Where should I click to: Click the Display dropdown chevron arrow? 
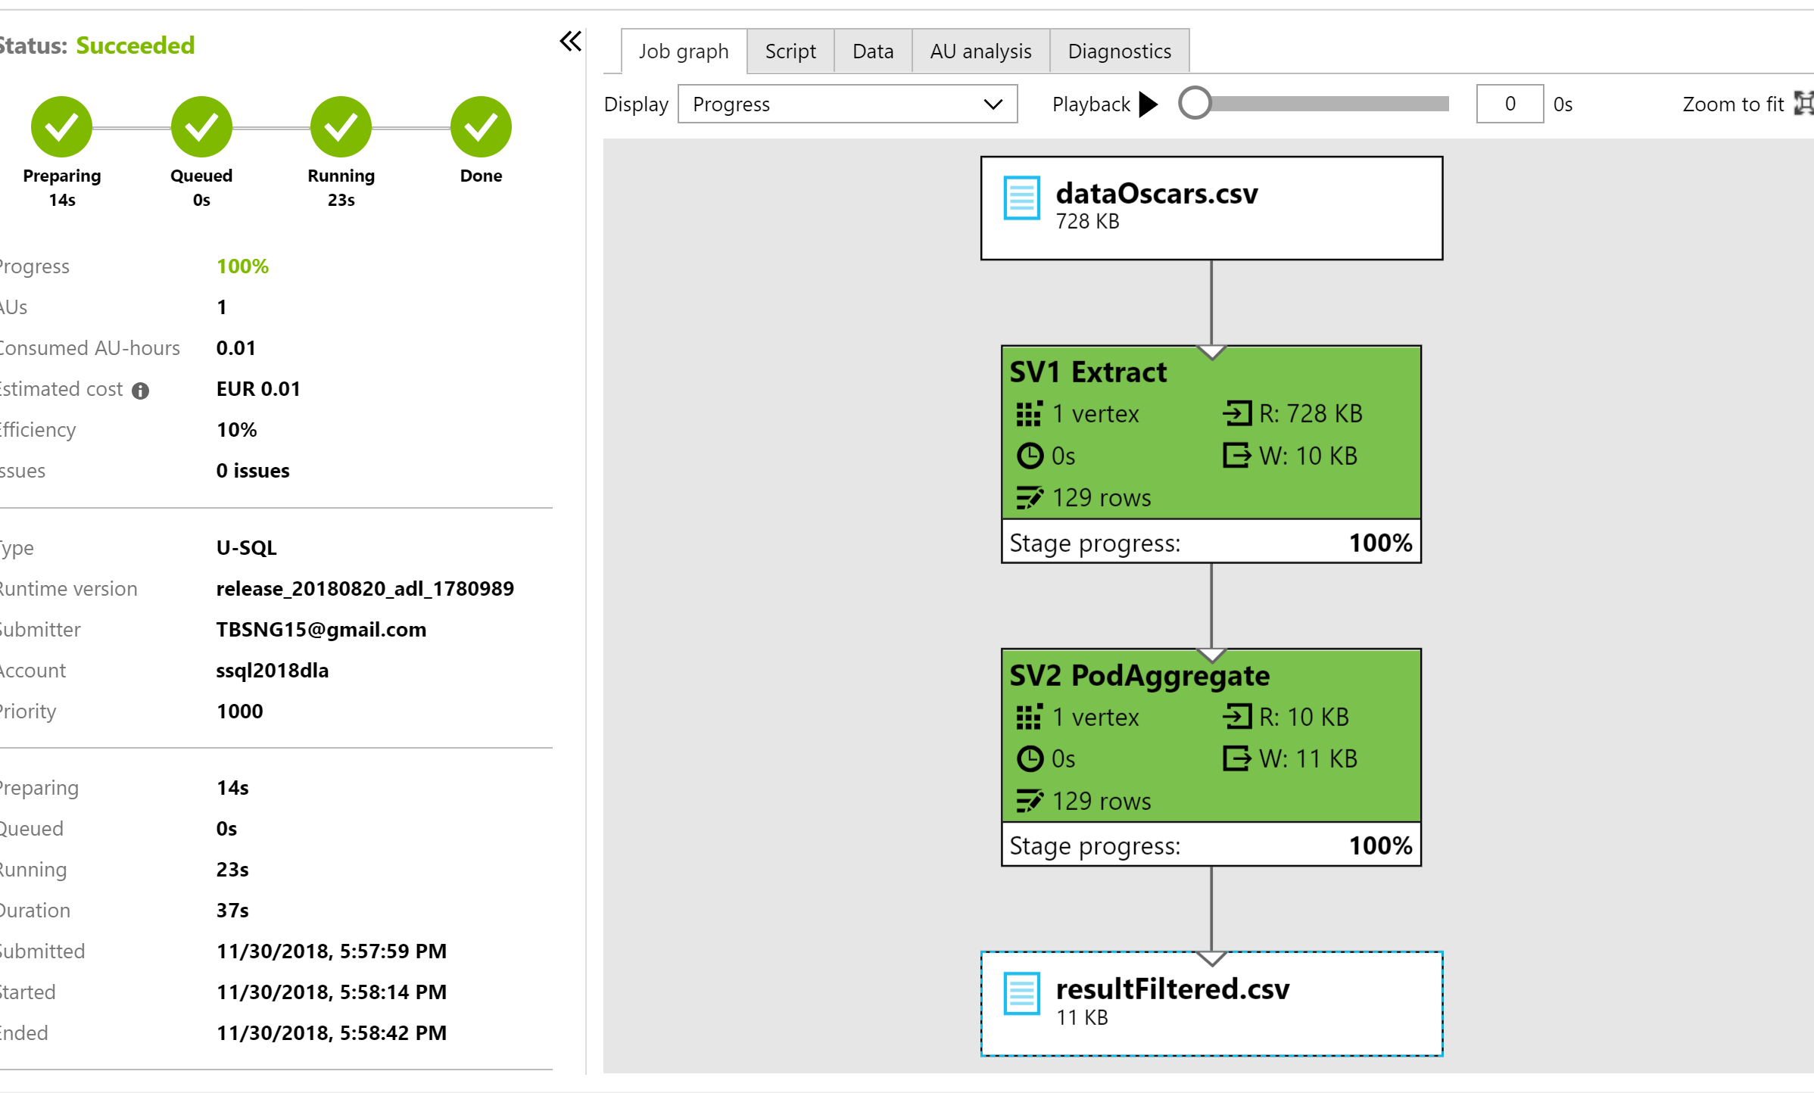(993, 104)
